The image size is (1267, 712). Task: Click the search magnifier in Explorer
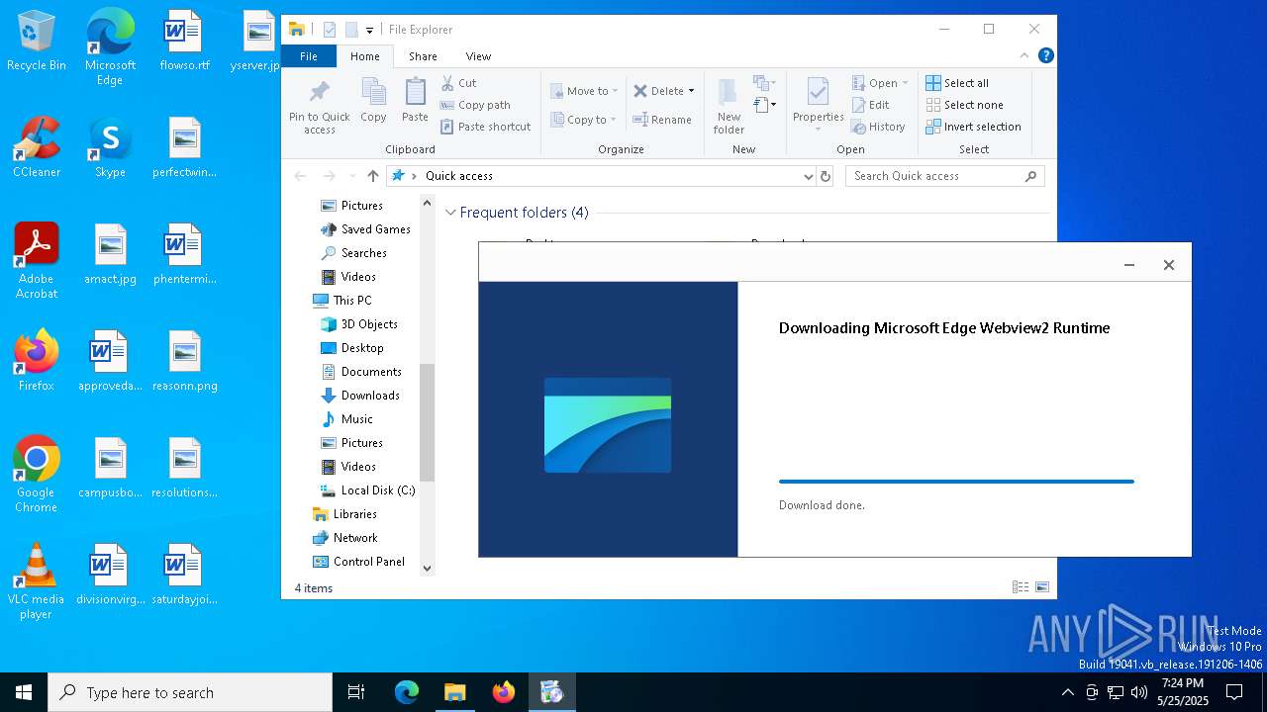(1030, 176)
